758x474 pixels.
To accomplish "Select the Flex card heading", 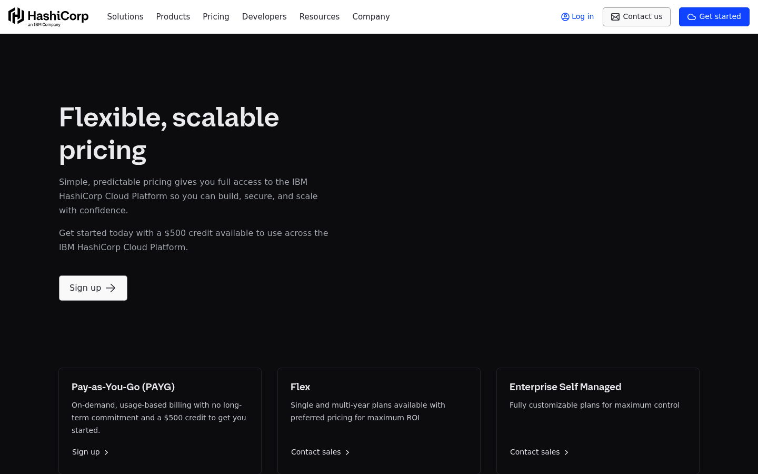I will (301, 387).
